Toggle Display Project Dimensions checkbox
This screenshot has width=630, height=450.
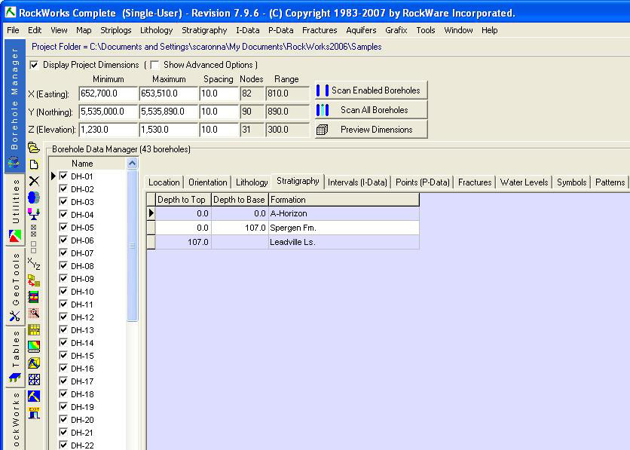34,65
